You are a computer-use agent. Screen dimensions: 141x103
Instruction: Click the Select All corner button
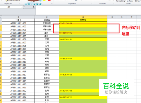coord(1,17)
